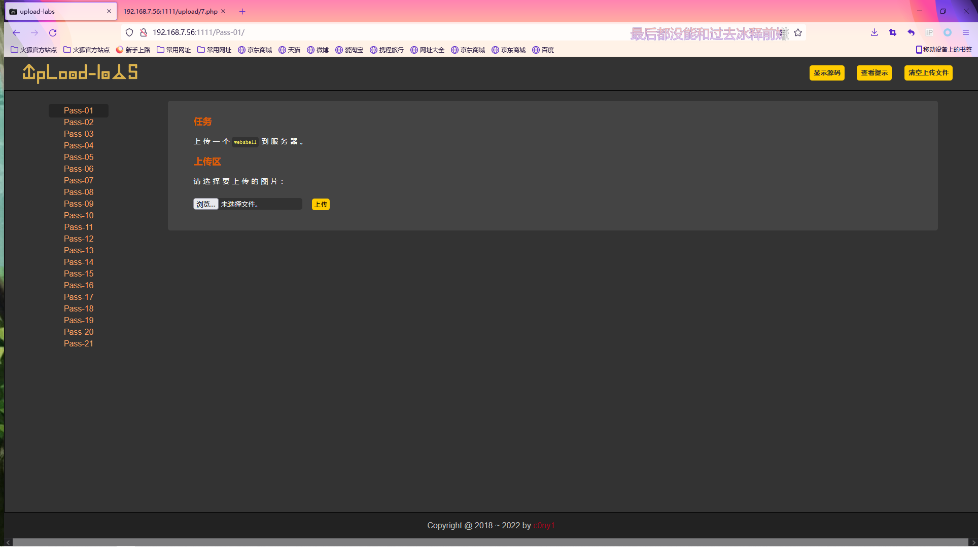The width and height of the screenshot is (978, 547).
Task: Open the Downloads icon in browser toolbar
Action: [x=874, y=32]
